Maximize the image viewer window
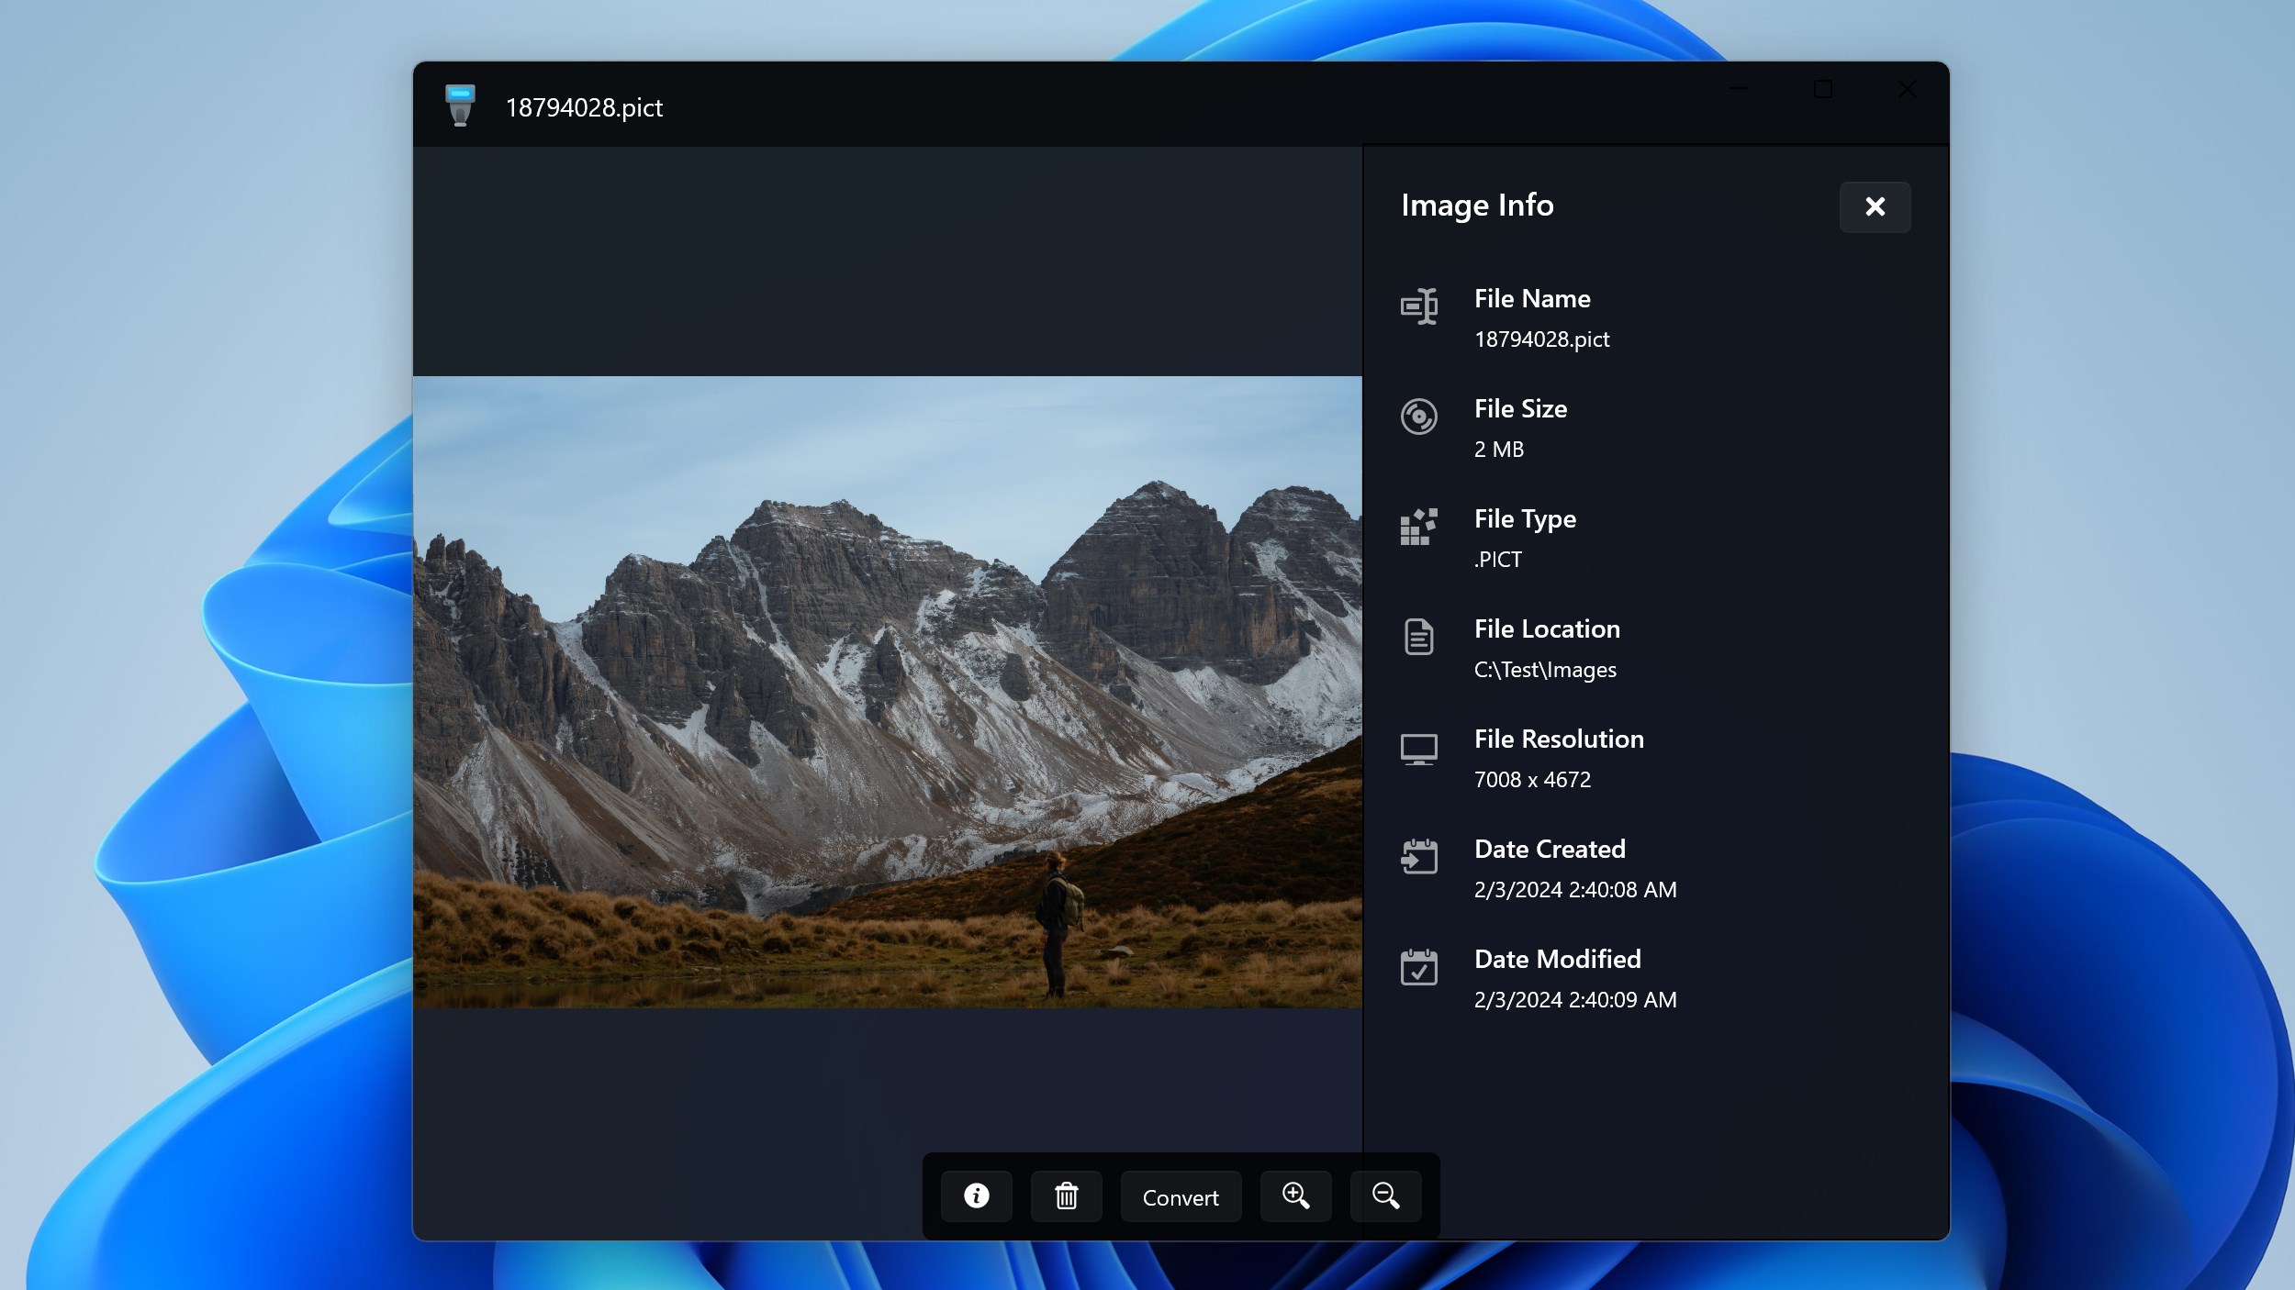Screen dimensions: 2295x1290 pos(1822,89)
